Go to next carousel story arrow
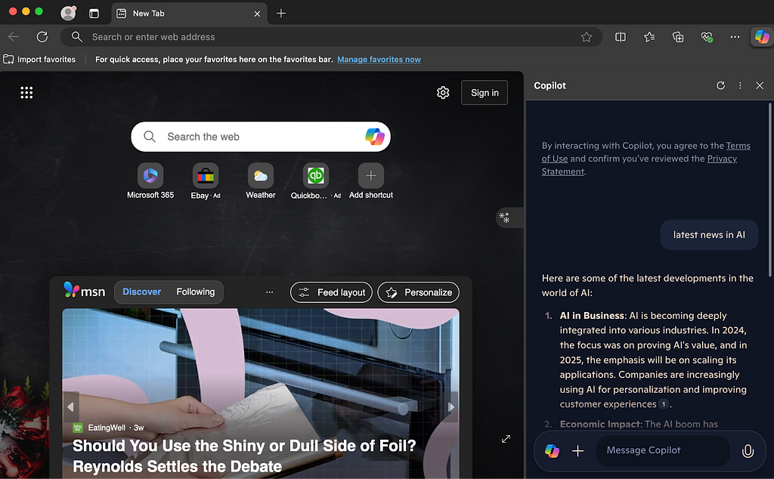Viewport: 774px width, 479px height. tap(450, 407)
